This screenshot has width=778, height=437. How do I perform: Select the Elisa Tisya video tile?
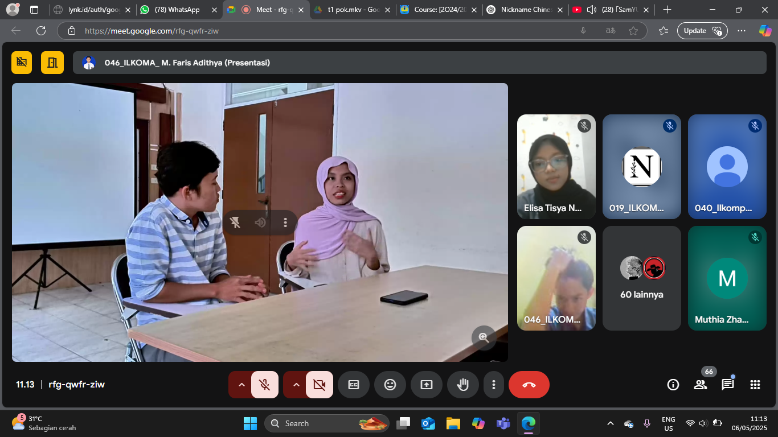tap(556, 167)
